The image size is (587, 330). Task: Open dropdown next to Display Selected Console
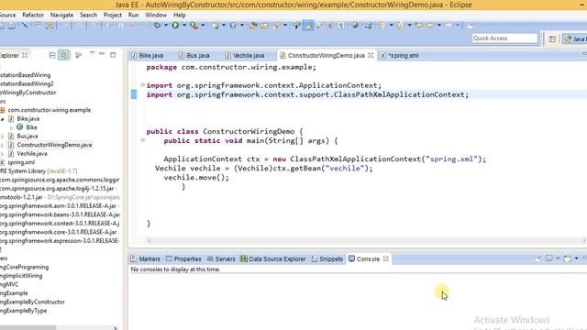coord(558,258)
